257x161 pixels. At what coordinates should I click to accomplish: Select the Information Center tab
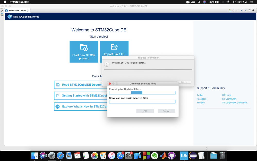[17, 11]
